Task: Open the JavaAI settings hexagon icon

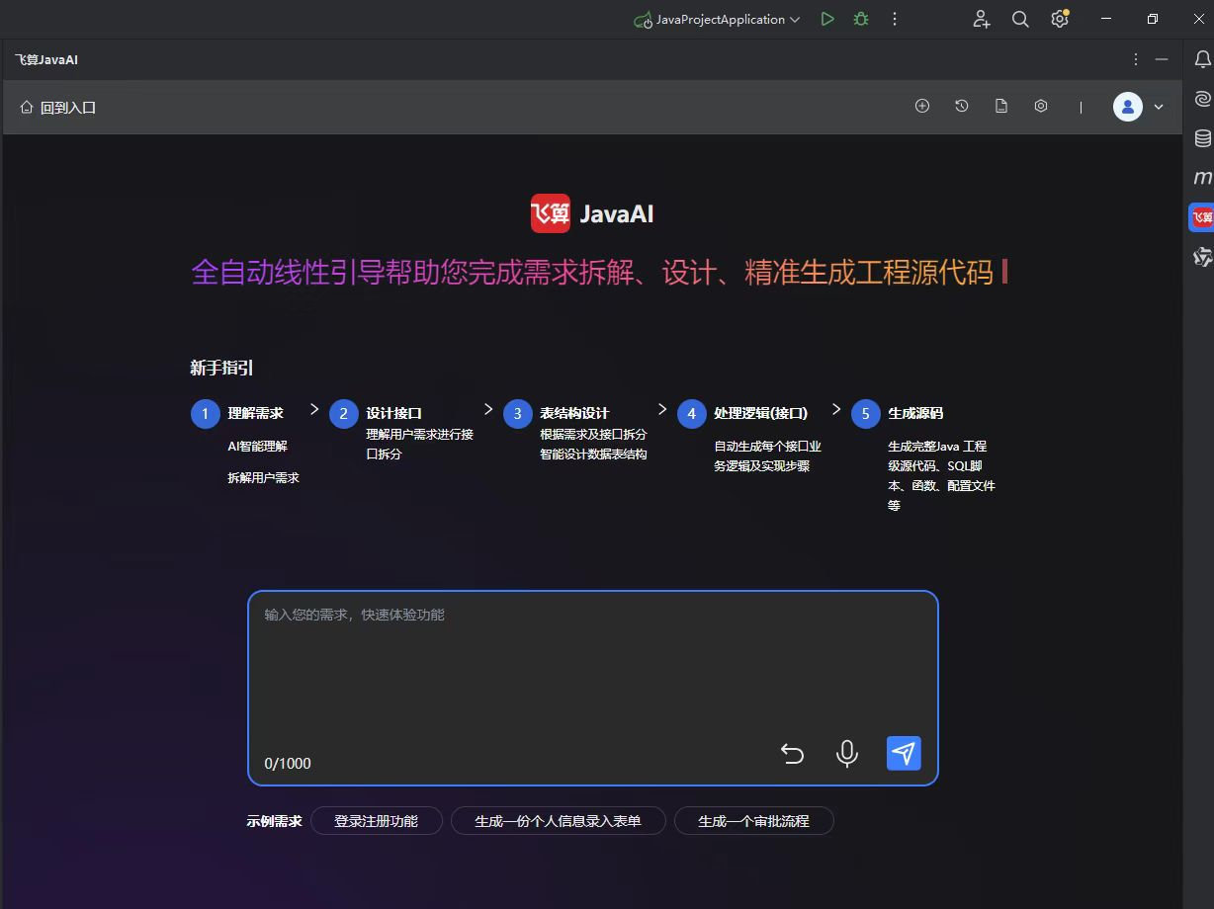Action: [x=1041, y=106]
